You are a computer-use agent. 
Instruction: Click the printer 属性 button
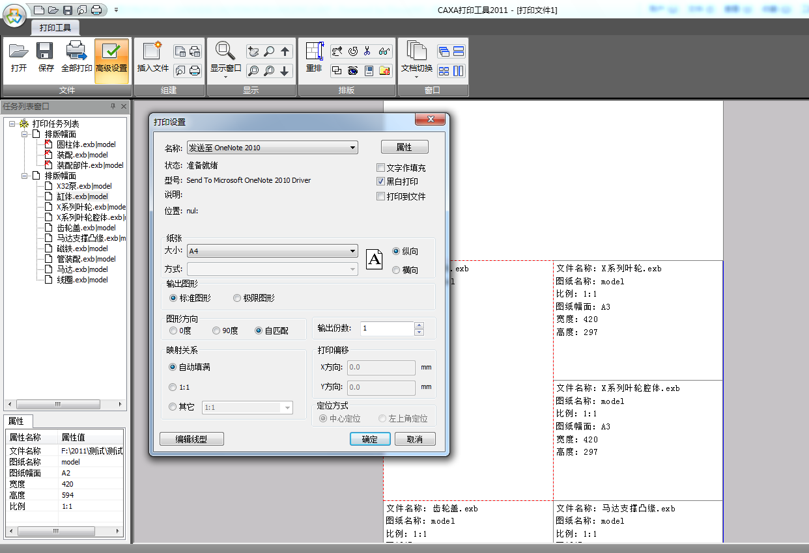coord(404,147)
